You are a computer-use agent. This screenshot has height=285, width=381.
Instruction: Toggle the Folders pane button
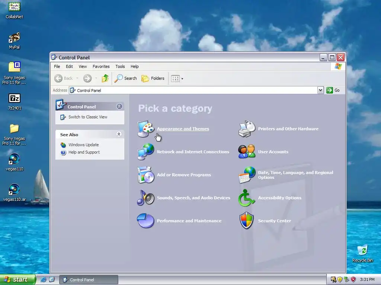[x=153, y=78]
